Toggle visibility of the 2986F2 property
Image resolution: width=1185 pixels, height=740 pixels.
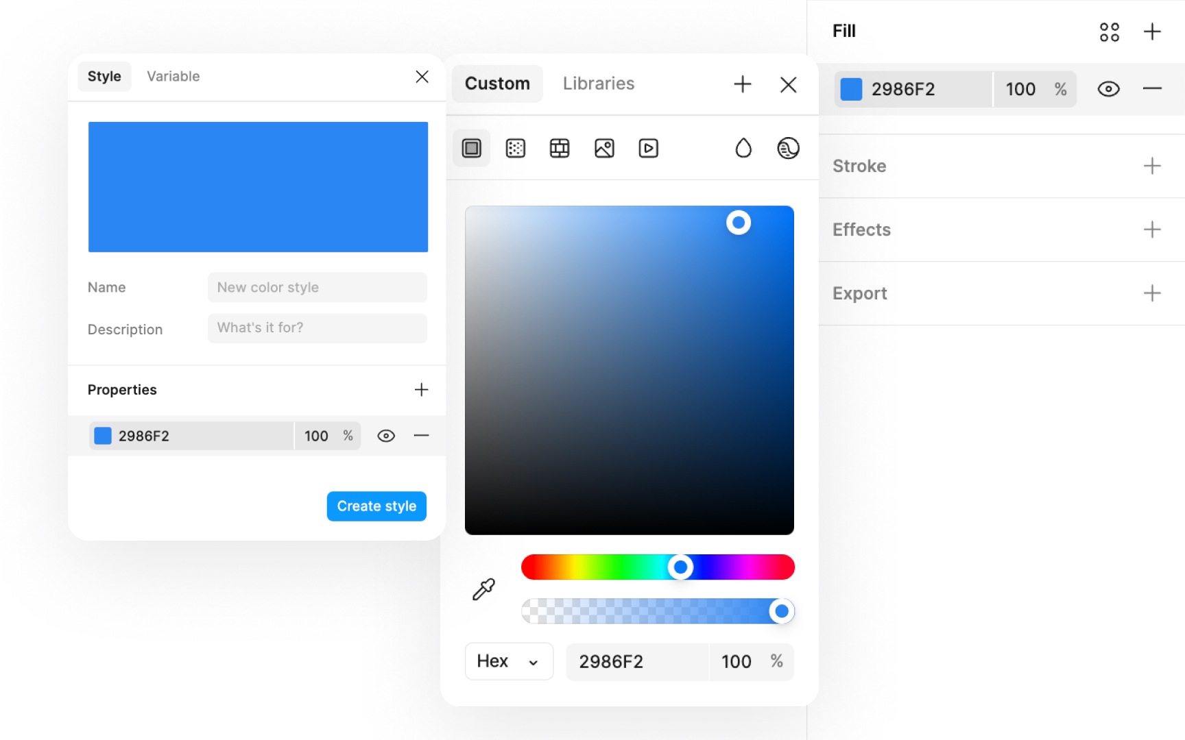click(385, 436)
